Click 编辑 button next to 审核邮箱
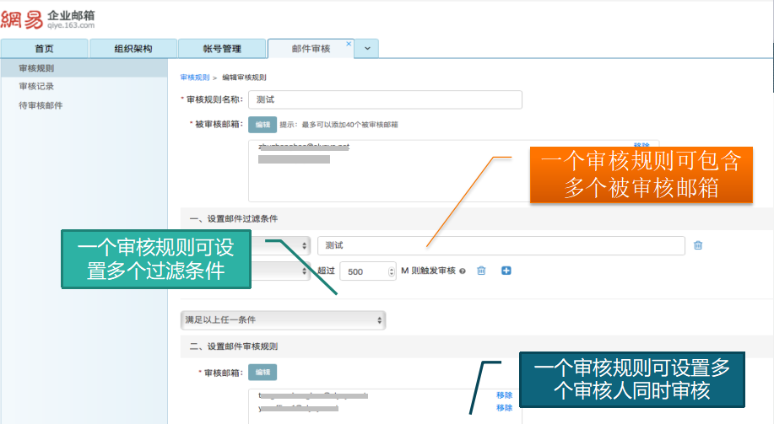 tap(263, 372)
